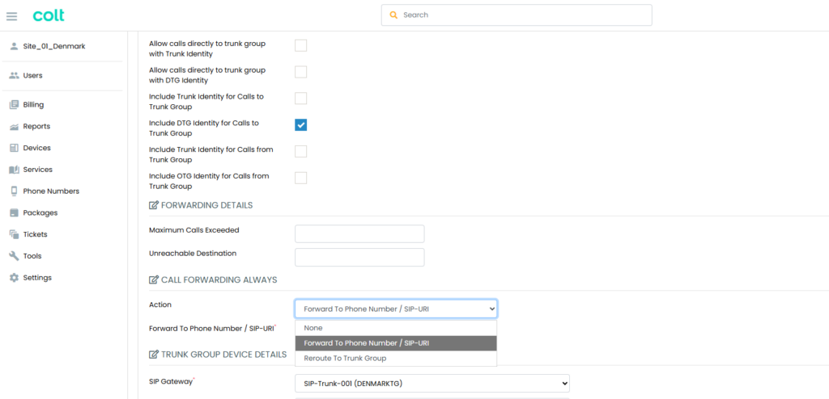
Task: Choose Reroute To Trunk Group option
Action: (396, 359)
